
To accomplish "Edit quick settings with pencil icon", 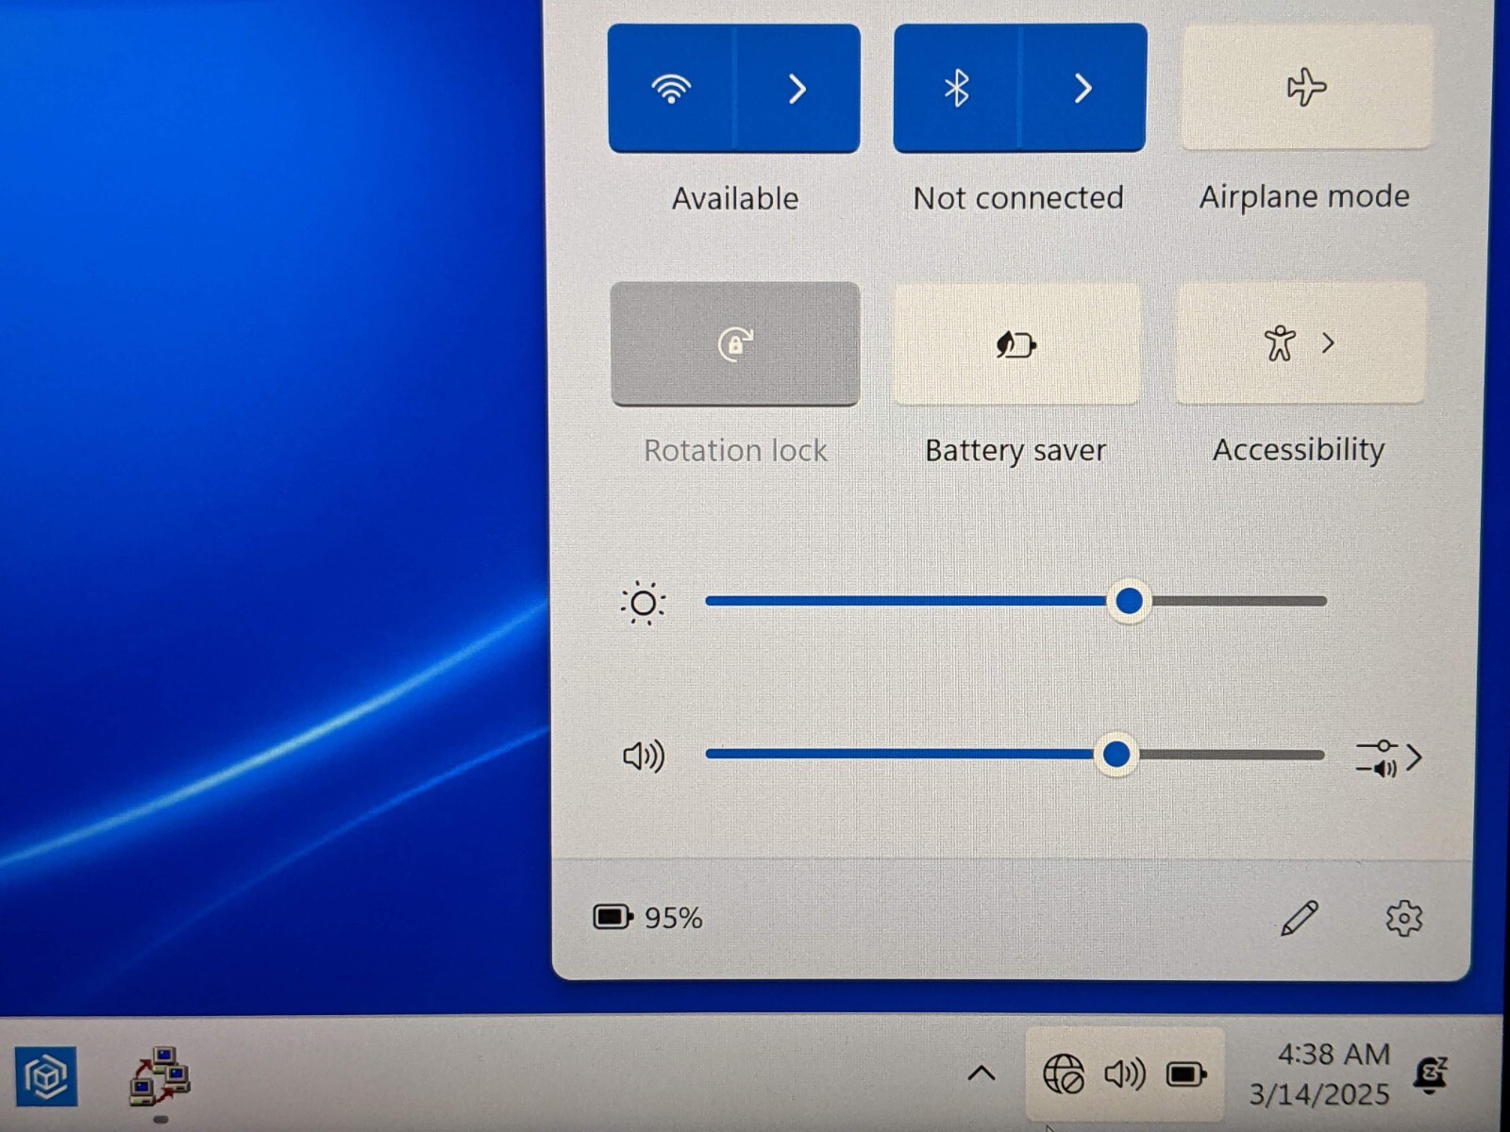I will pyautogui.click(x=1299, y=918).
